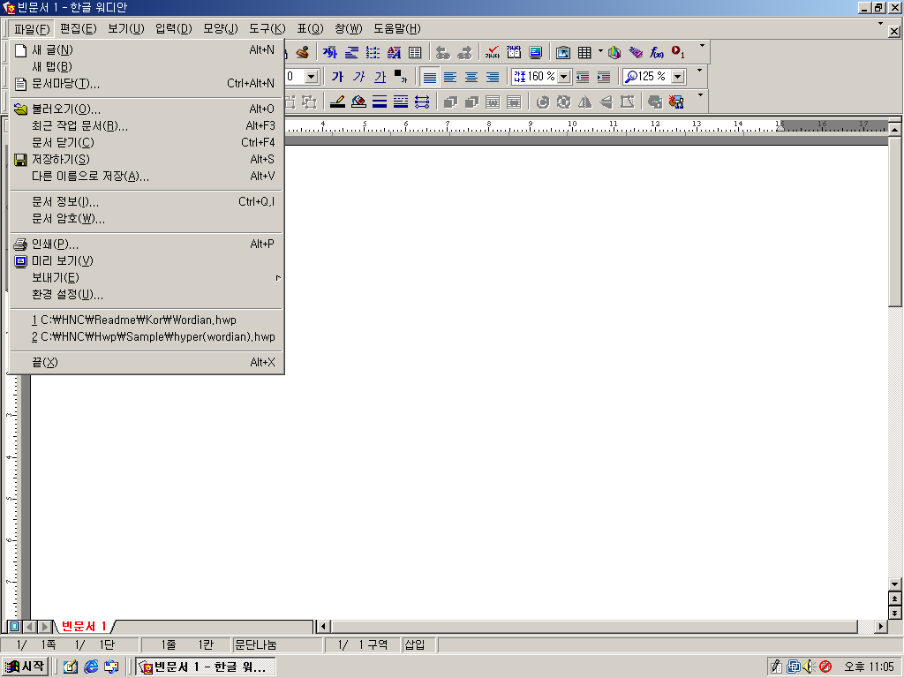Click the spell check icon with red checkmark

[x=493, y=52]
